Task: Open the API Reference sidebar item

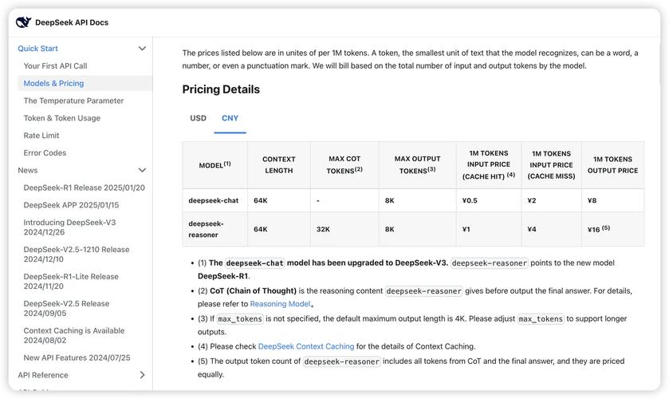Action: pyautogui.click(x=43, y=375)
